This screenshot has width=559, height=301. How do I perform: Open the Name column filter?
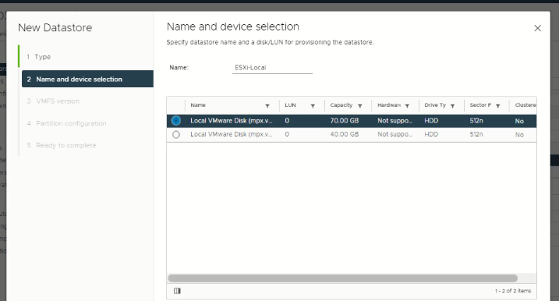267,106
